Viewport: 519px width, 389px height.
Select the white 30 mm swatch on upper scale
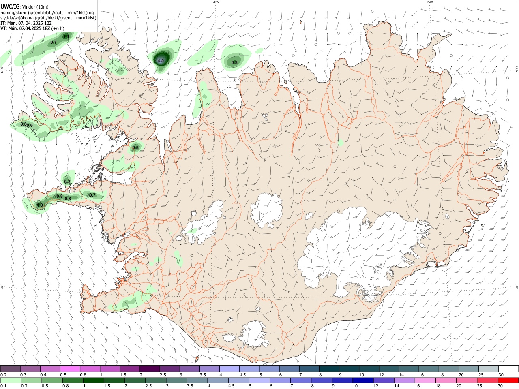pyautogui.click(x=508, y=369)
